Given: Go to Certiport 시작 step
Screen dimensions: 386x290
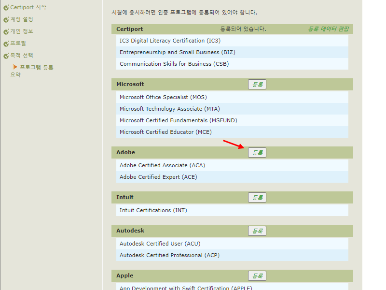Looking at the screenshot, I should point(28,7).
